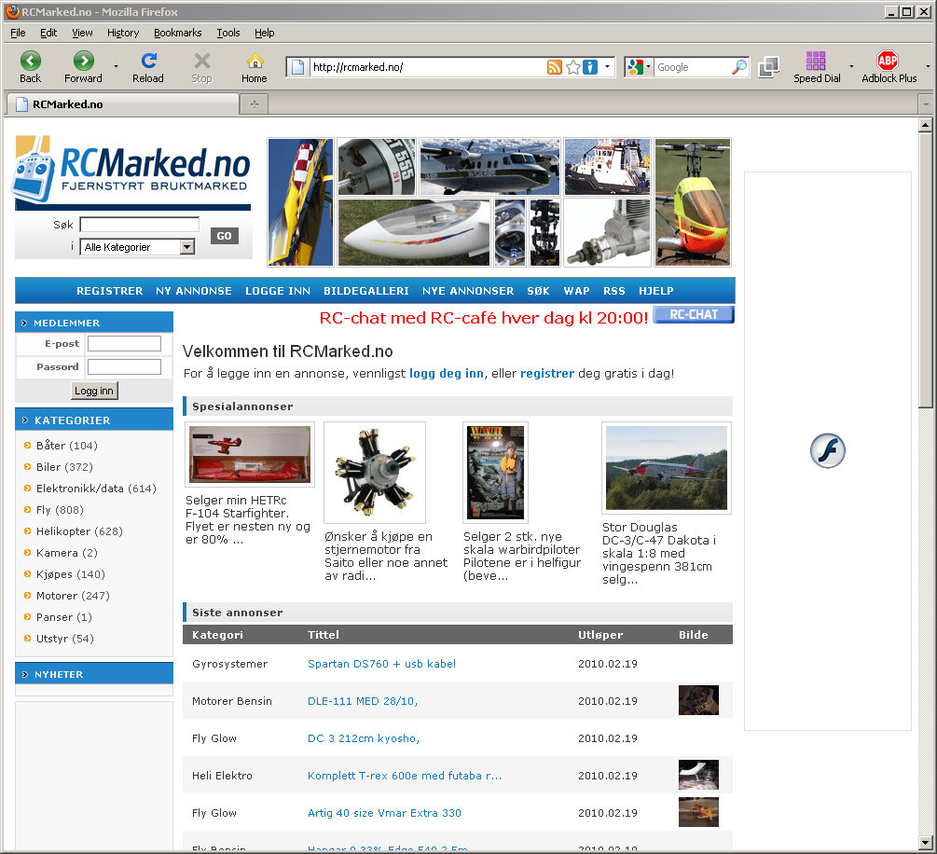Open the Bookmarks menu
The image size is (937, 854).
click(x=177, y=33)
